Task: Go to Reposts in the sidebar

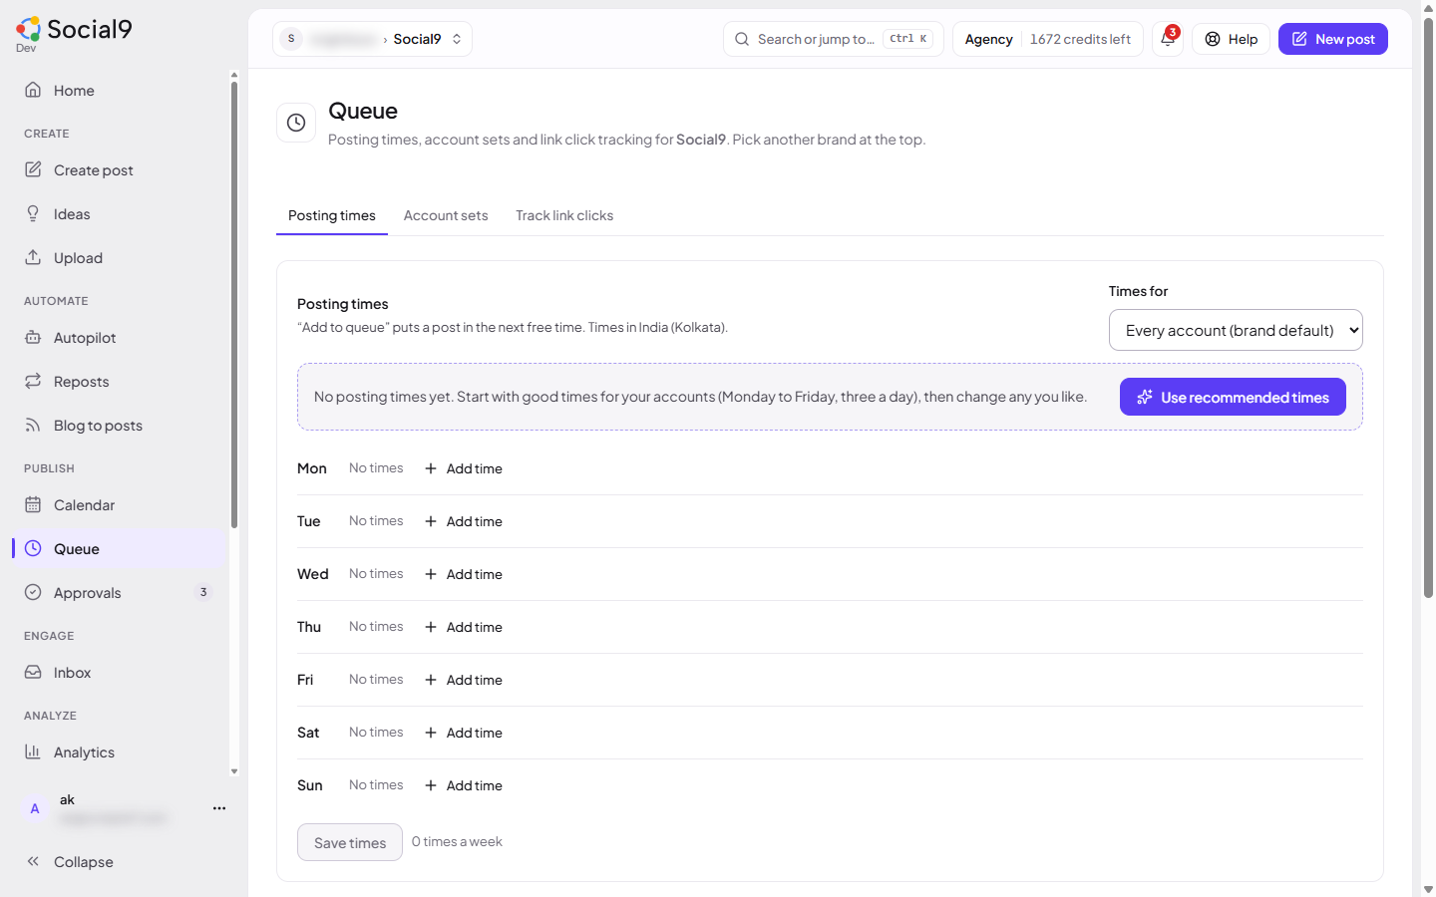Action: (120, 381)
